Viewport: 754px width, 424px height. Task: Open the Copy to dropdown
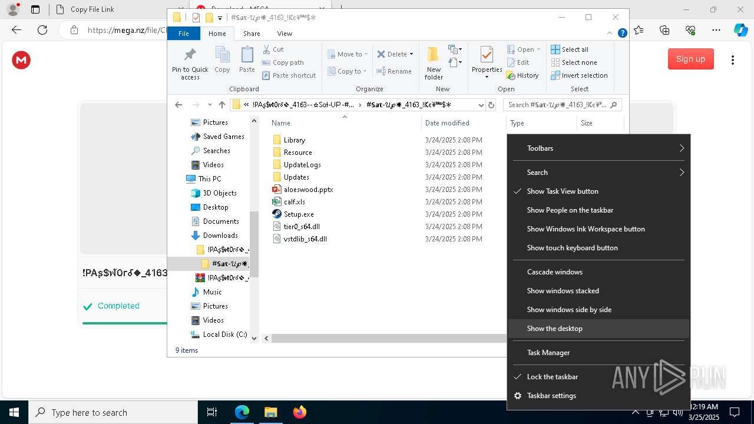(x=347, y=71)
